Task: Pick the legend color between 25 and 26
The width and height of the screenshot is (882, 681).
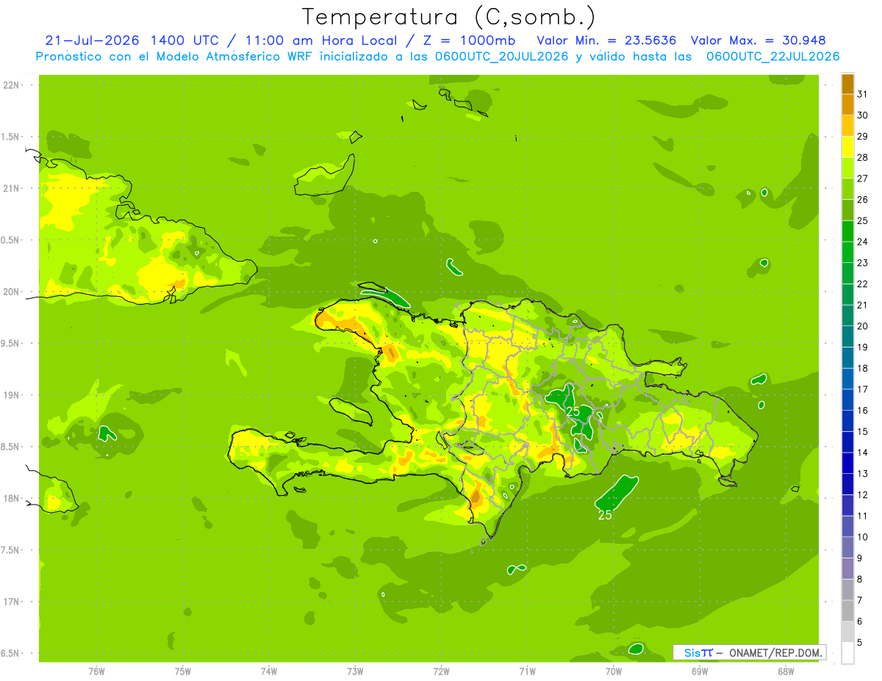Action: [x=847, y=210]
